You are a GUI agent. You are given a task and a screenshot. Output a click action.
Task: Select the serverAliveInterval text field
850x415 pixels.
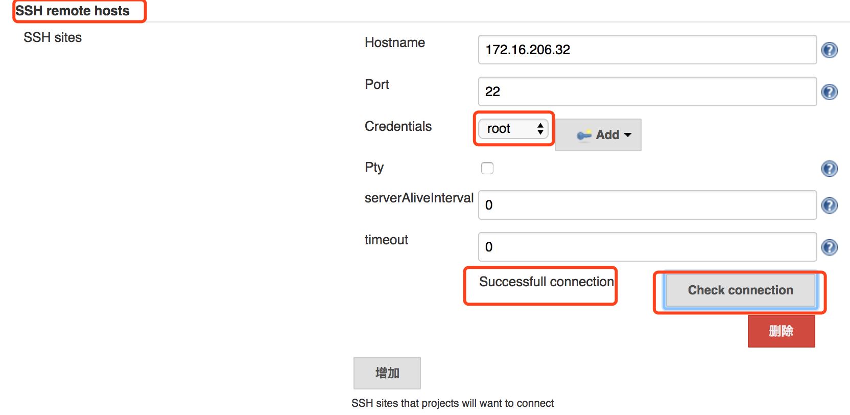click(647, 205)
